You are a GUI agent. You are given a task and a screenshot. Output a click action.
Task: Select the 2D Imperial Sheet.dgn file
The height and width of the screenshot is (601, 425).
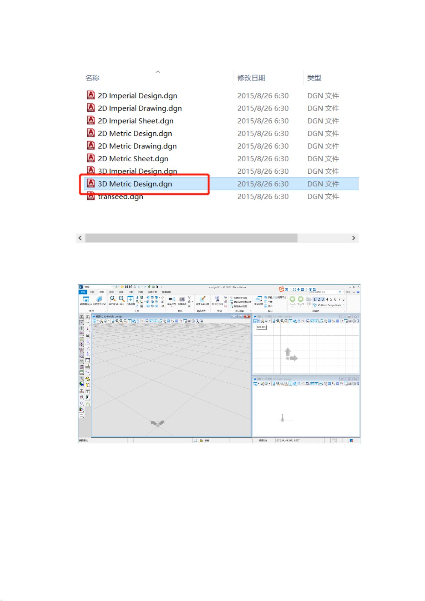click(x=221, y=121)
